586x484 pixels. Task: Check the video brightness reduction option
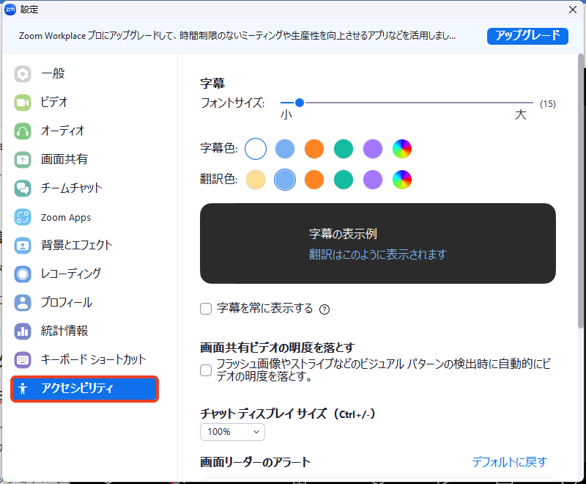[x=206, y=370]
